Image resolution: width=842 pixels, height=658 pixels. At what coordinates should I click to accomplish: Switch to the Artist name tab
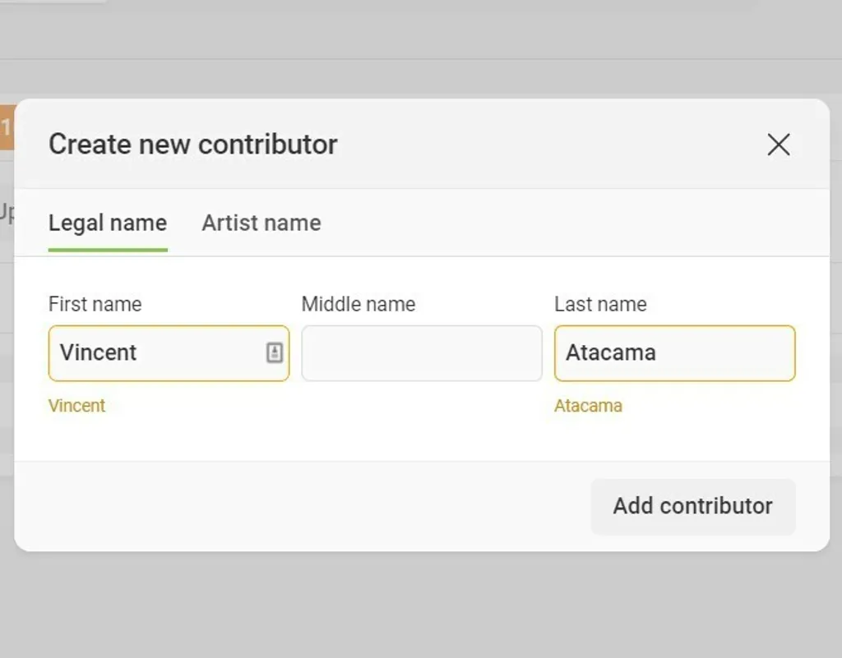[261, 223]
